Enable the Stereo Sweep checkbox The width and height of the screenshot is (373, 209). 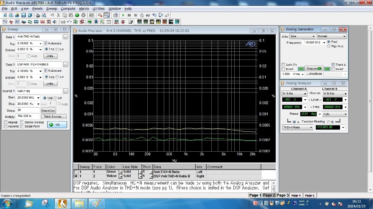click(22, 122)
